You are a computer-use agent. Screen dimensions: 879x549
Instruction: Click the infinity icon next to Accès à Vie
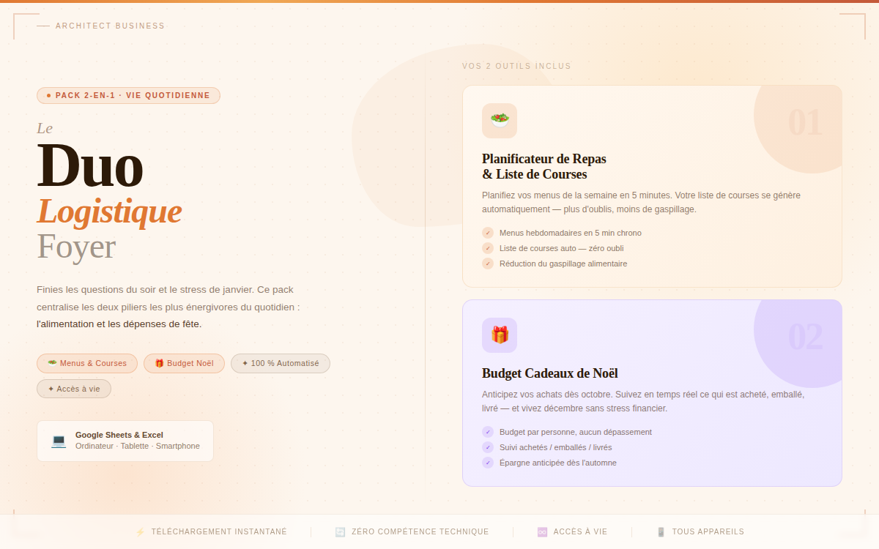point(543,532)
